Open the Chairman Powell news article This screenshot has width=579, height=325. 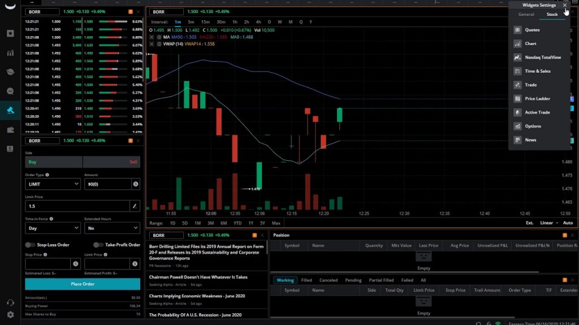coord(198,277)
